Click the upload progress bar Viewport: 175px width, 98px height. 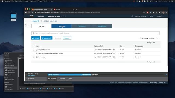tap(105, 75)
